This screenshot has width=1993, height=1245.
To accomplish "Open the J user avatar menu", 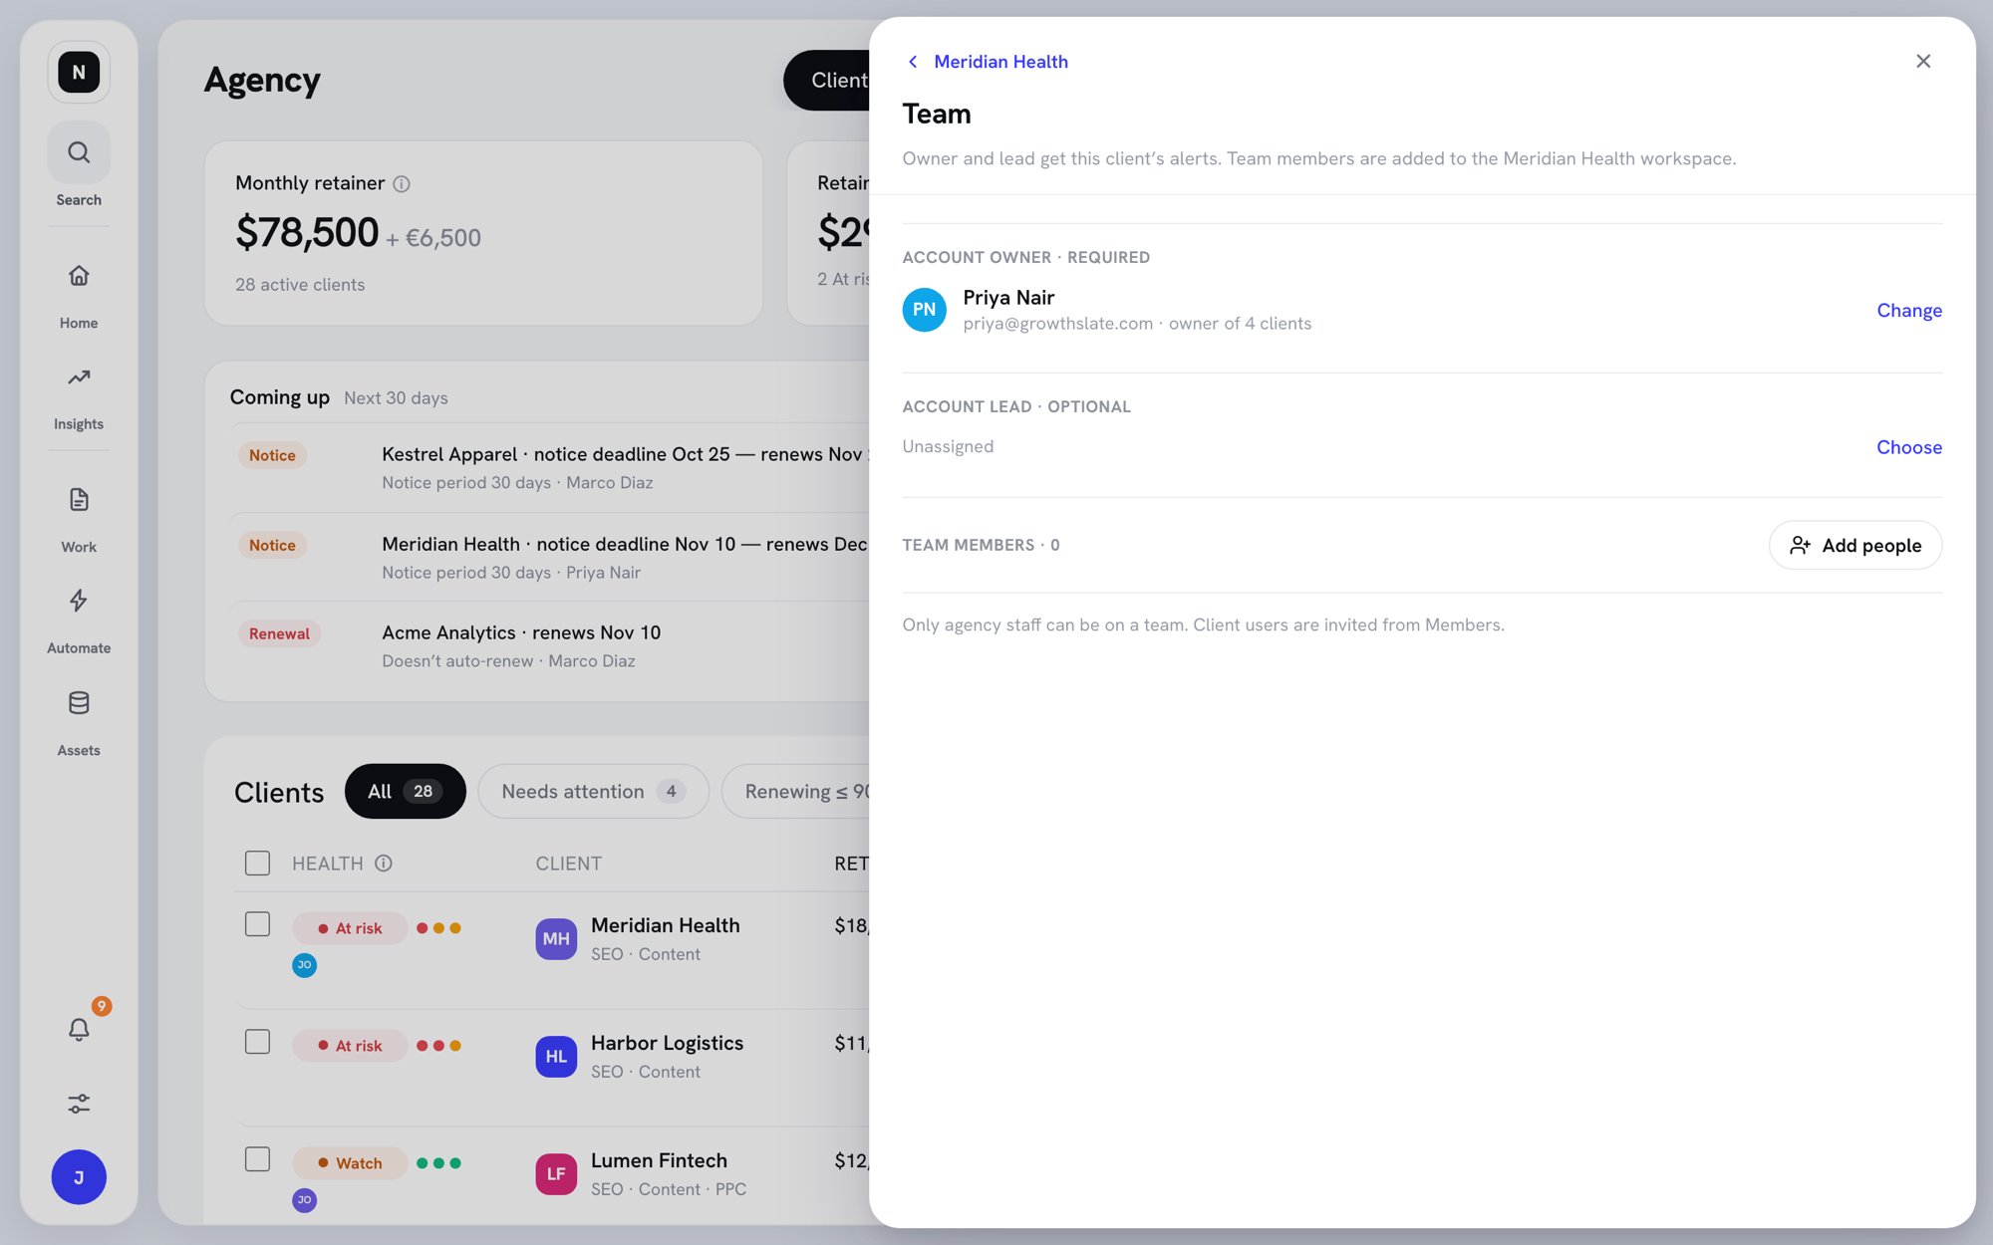I will (79, 1177).
